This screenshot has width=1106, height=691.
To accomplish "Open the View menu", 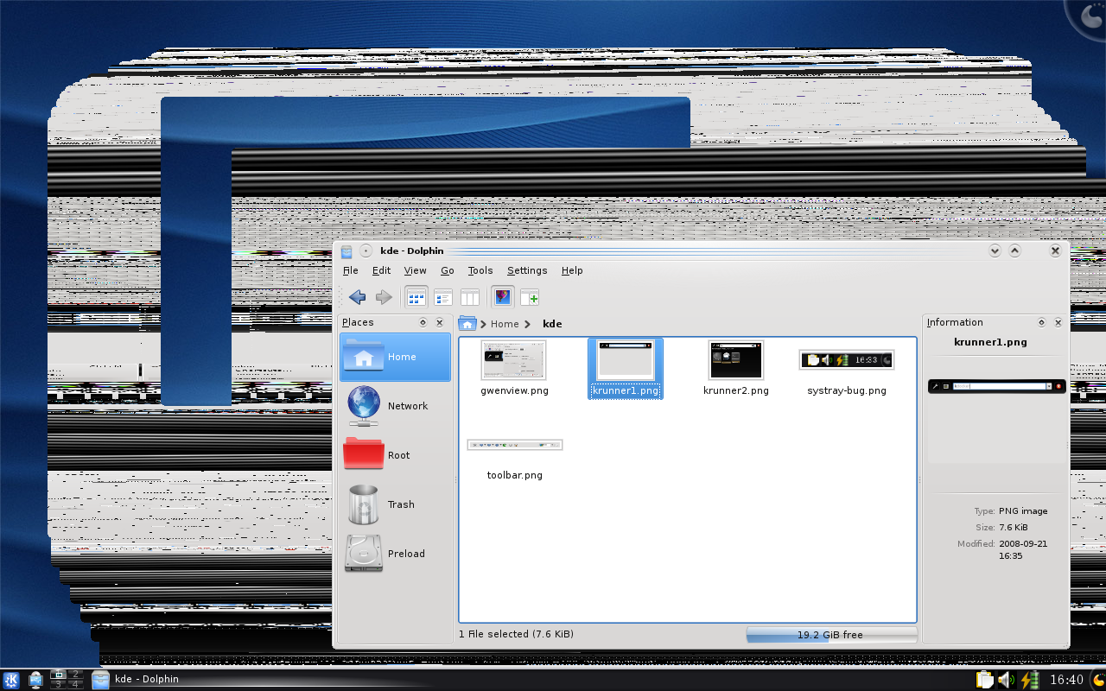I will [415, 270].
